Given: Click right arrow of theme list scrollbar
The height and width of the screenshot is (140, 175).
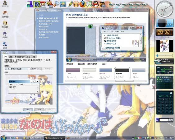Looking at the screenshot, I should coord(146,81).
